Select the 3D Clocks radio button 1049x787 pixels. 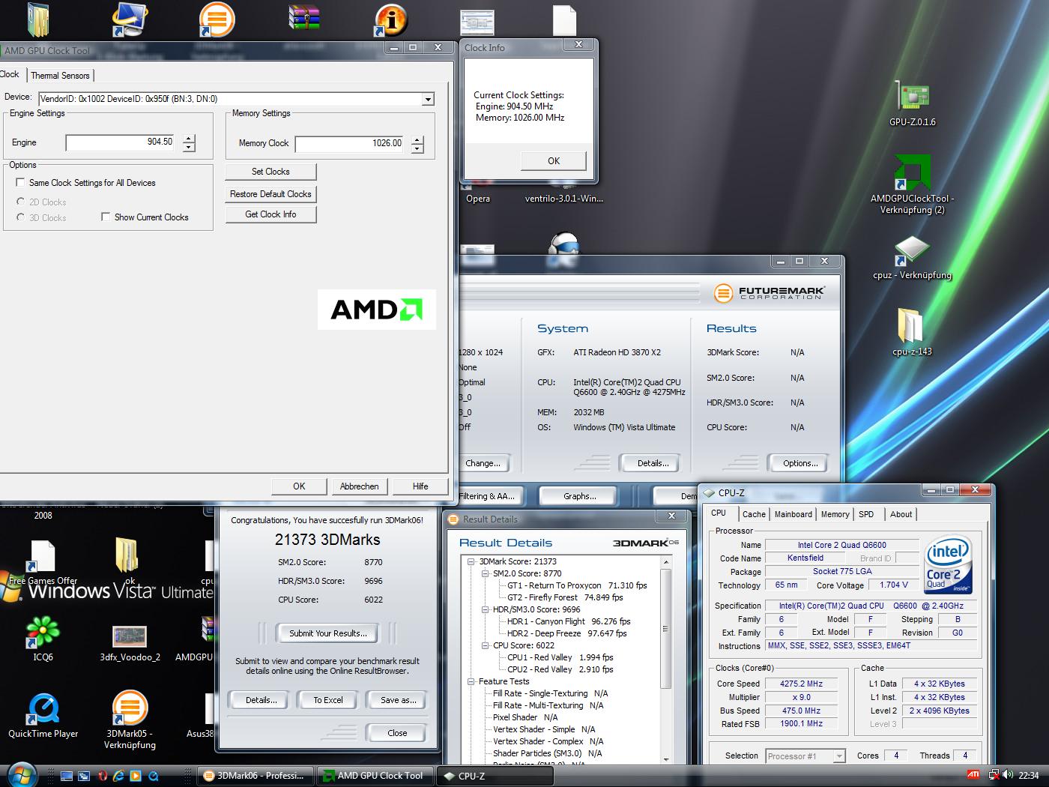(20, 217)
